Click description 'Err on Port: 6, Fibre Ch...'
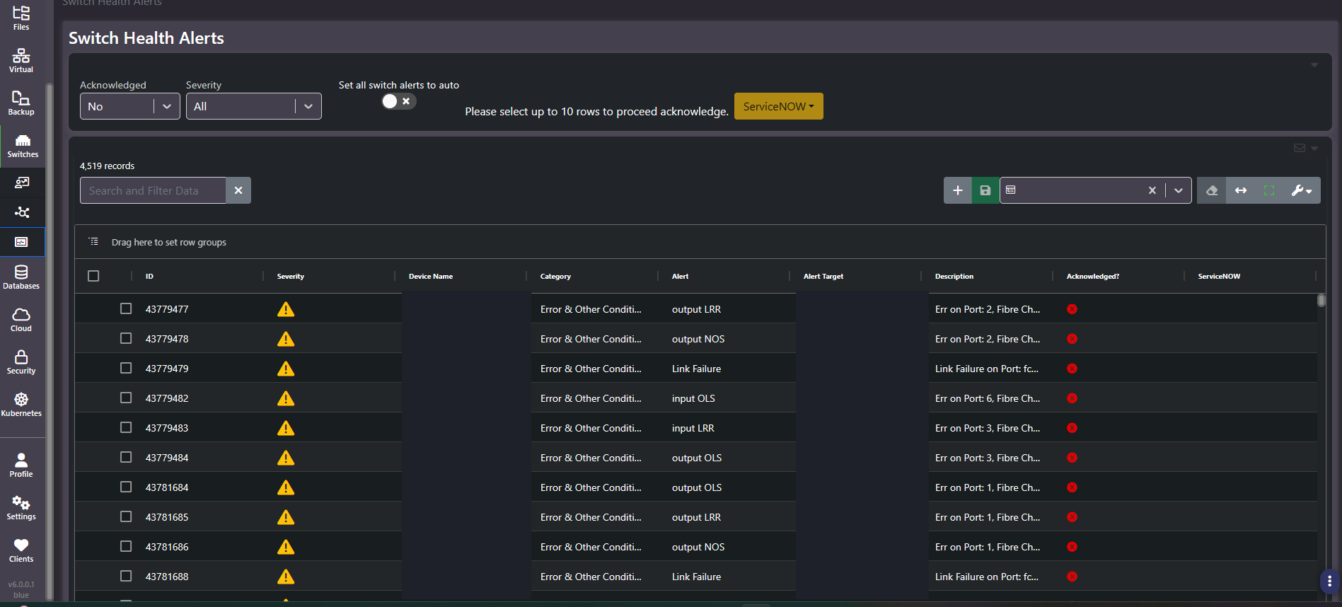Screen dimensions: 1342x607 coord(988,398)
